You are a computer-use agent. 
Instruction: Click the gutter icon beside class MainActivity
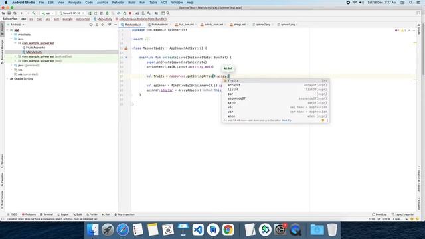[x=126, y=48]
